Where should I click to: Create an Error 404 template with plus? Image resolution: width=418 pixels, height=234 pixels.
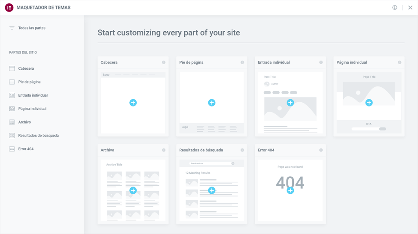point(290,191)
